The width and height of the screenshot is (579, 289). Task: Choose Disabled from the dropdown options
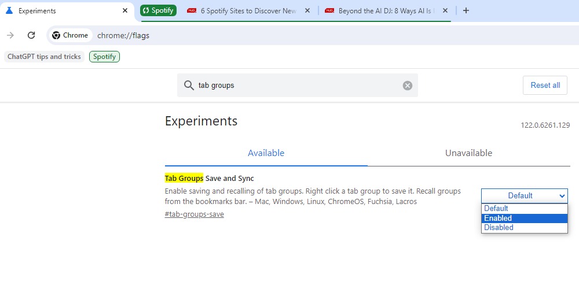pyautogui.click(x=525, y=227)
